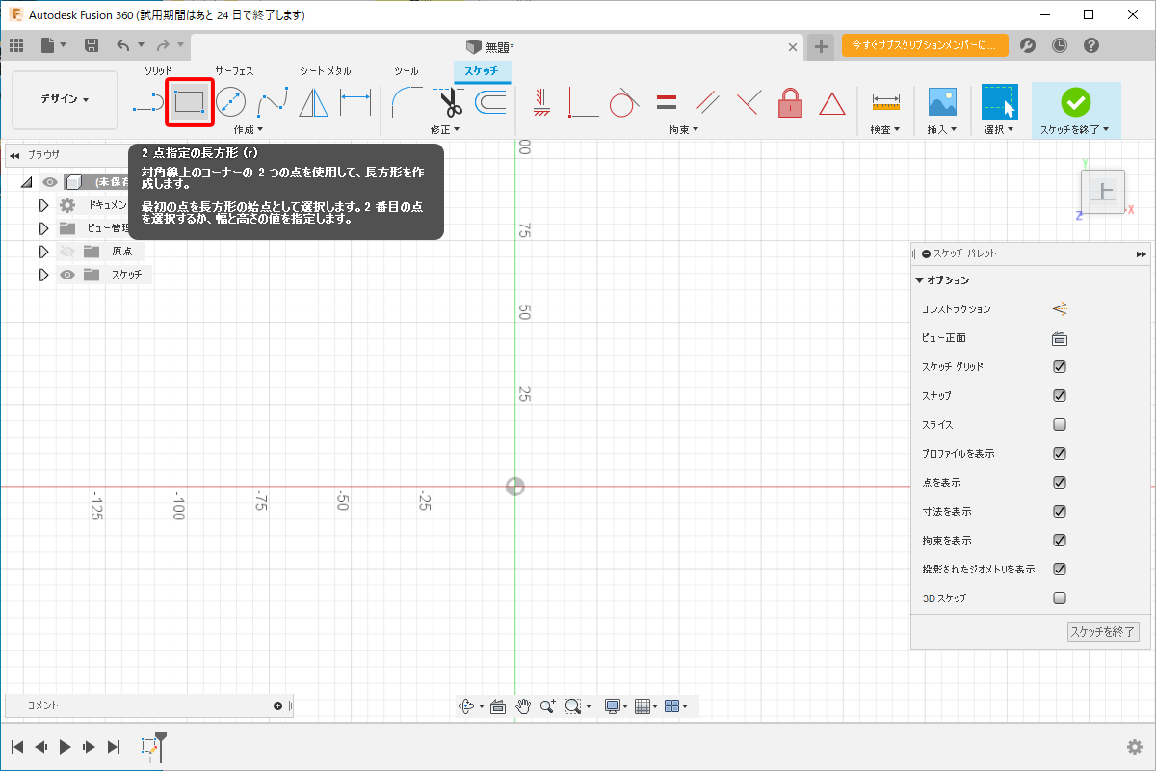Switch to the ソリッド tab
This screenshot has width=1156, height=771.
[158, 71]
